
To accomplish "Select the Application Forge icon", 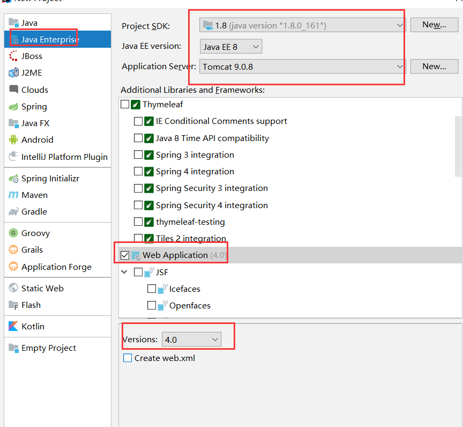I will click(x=13, y=267).
